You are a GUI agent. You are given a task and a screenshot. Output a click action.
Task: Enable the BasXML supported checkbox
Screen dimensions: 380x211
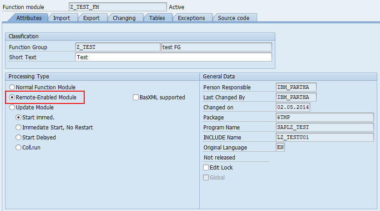coord(136,98)
